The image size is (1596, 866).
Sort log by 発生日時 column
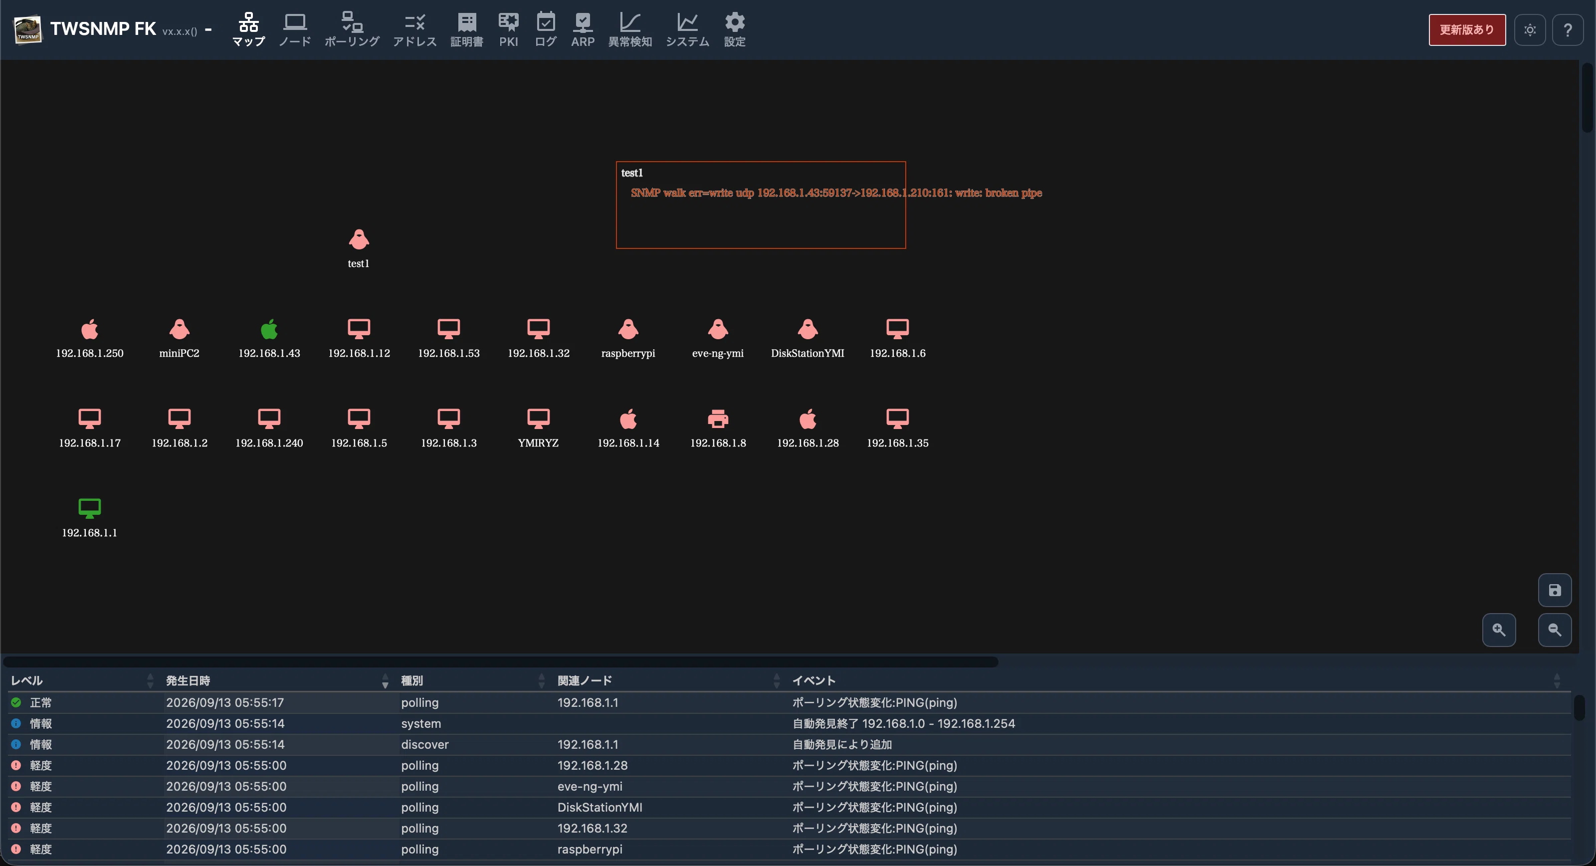pyautogui.click(x=278, y=680)
